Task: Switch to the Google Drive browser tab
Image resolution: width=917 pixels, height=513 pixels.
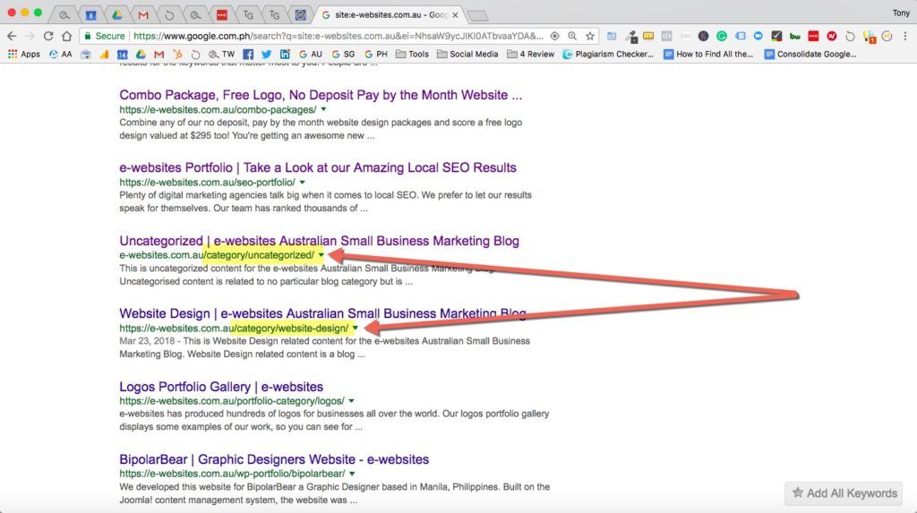Action: tap(116, 14)
